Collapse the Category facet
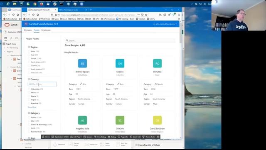 [x=29, y=113]
